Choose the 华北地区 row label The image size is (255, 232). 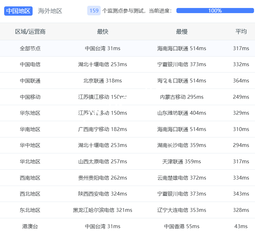[30, 162]
